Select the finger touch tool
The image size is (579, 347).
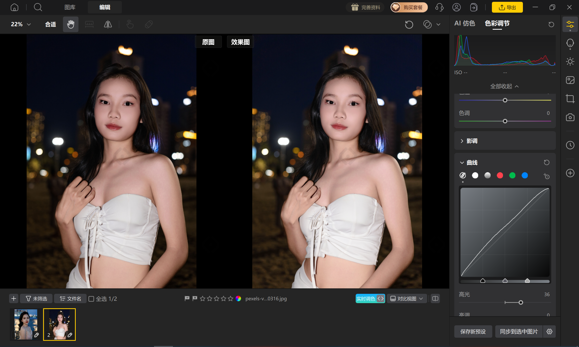pos(130,24)
